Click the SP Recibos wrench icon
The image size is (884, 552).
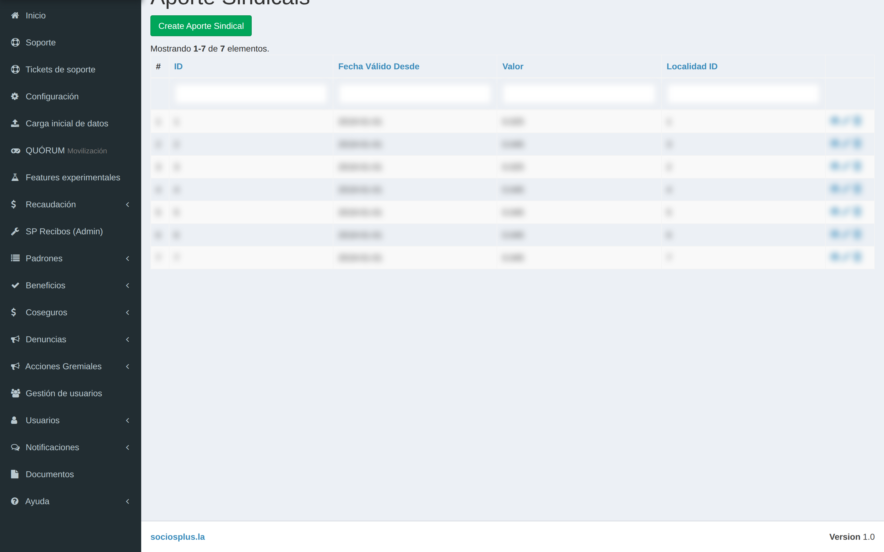click(x=15, y=232)
